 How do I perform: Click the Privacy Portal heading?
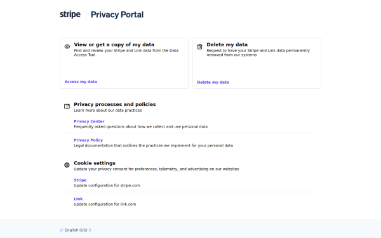click(117, 15)
